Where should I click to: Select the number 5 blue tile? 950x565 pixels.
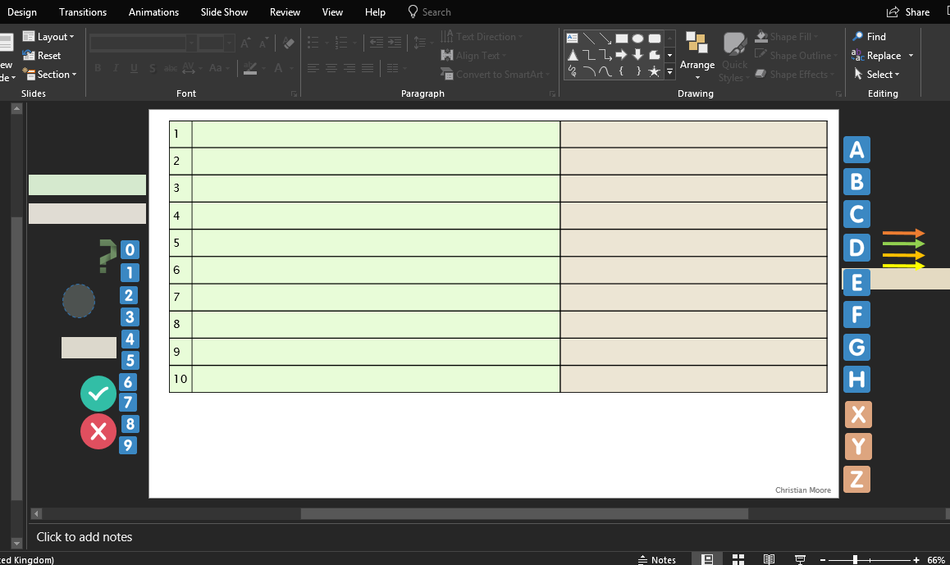coord(130,361)
